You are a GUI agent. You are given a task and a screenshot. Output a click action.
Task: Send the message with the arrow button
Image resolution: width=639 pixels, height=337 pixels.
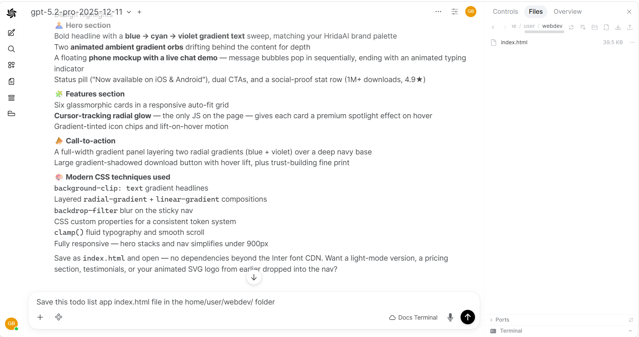468,317
